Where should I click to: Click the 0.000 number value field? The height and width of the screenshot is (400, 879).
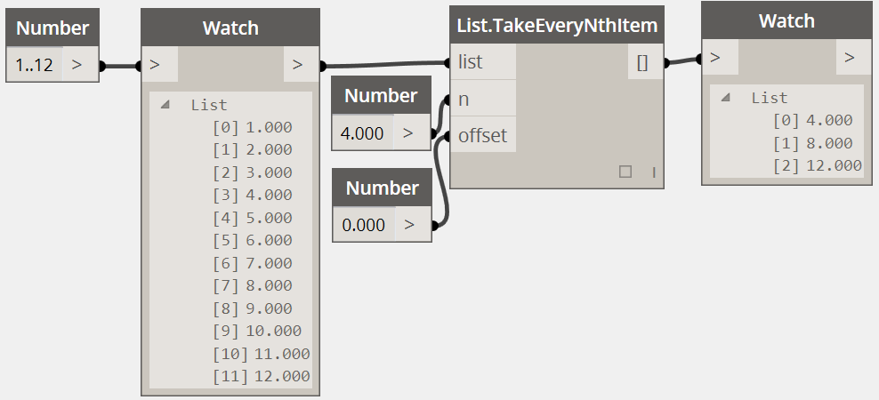364,224
